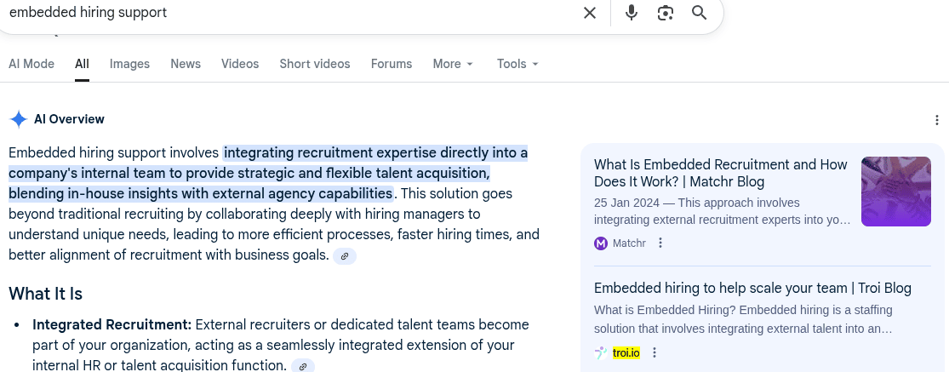The width and height of the screenshot is (949, 372).
Task: Open the Forums tab
Action: click(x=392, y=64)
